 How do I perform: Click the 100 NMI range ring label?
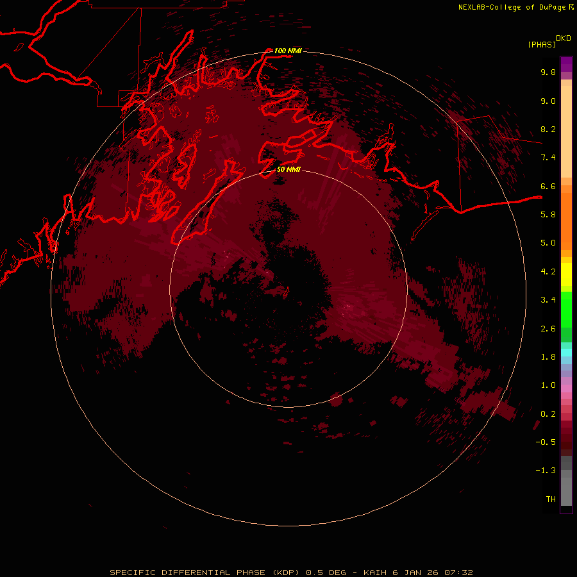[x=288, y=51]
